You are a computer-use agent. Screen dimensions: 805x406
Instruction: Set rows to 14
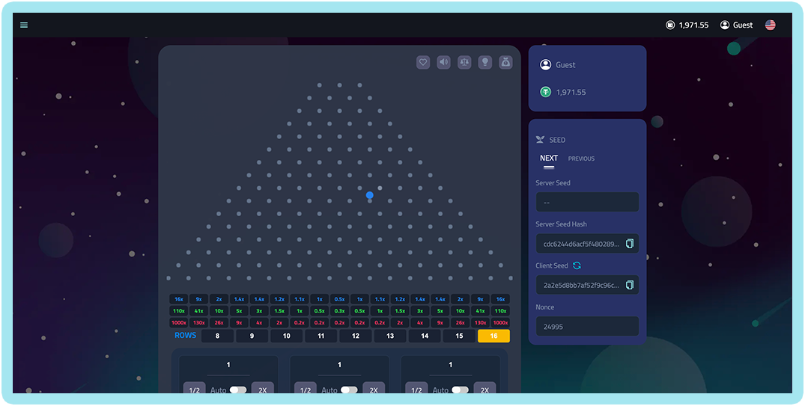[425, 336]
